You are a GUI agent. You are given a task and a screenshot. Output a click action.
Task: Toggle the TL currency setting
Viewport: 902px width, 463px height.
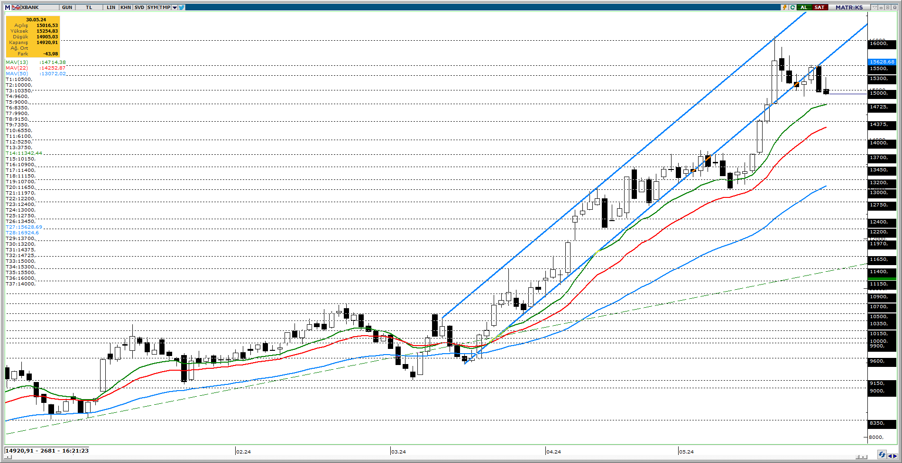(x=89, y=7)
